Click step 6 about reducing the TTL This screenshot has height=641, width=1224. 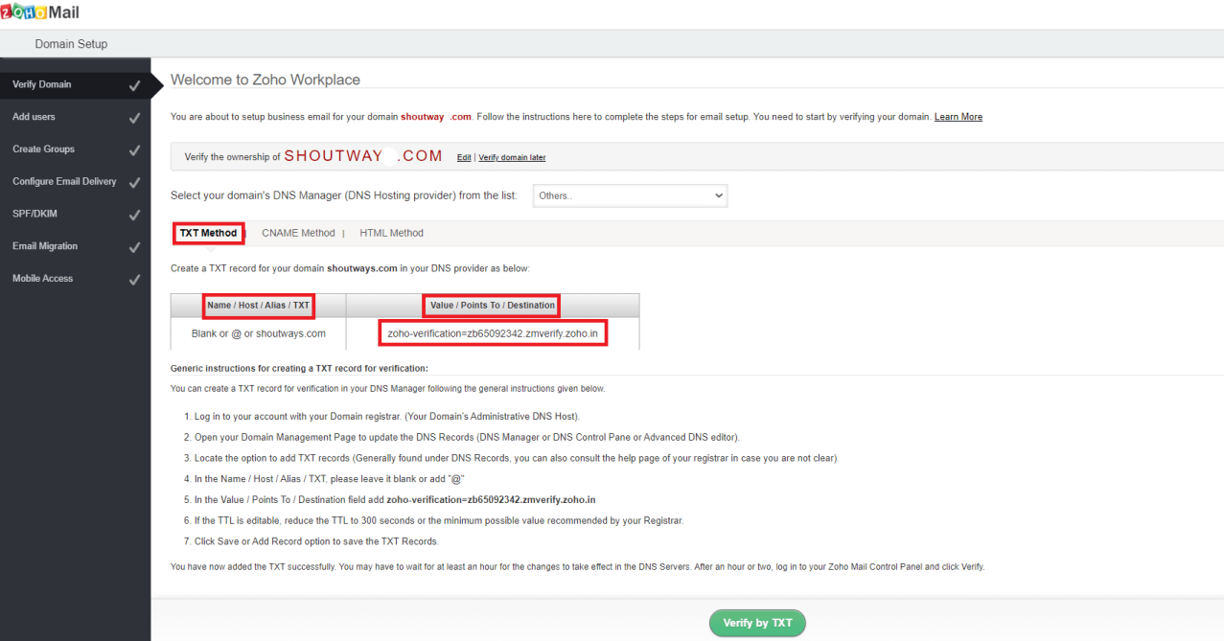[x=438, y=520]
